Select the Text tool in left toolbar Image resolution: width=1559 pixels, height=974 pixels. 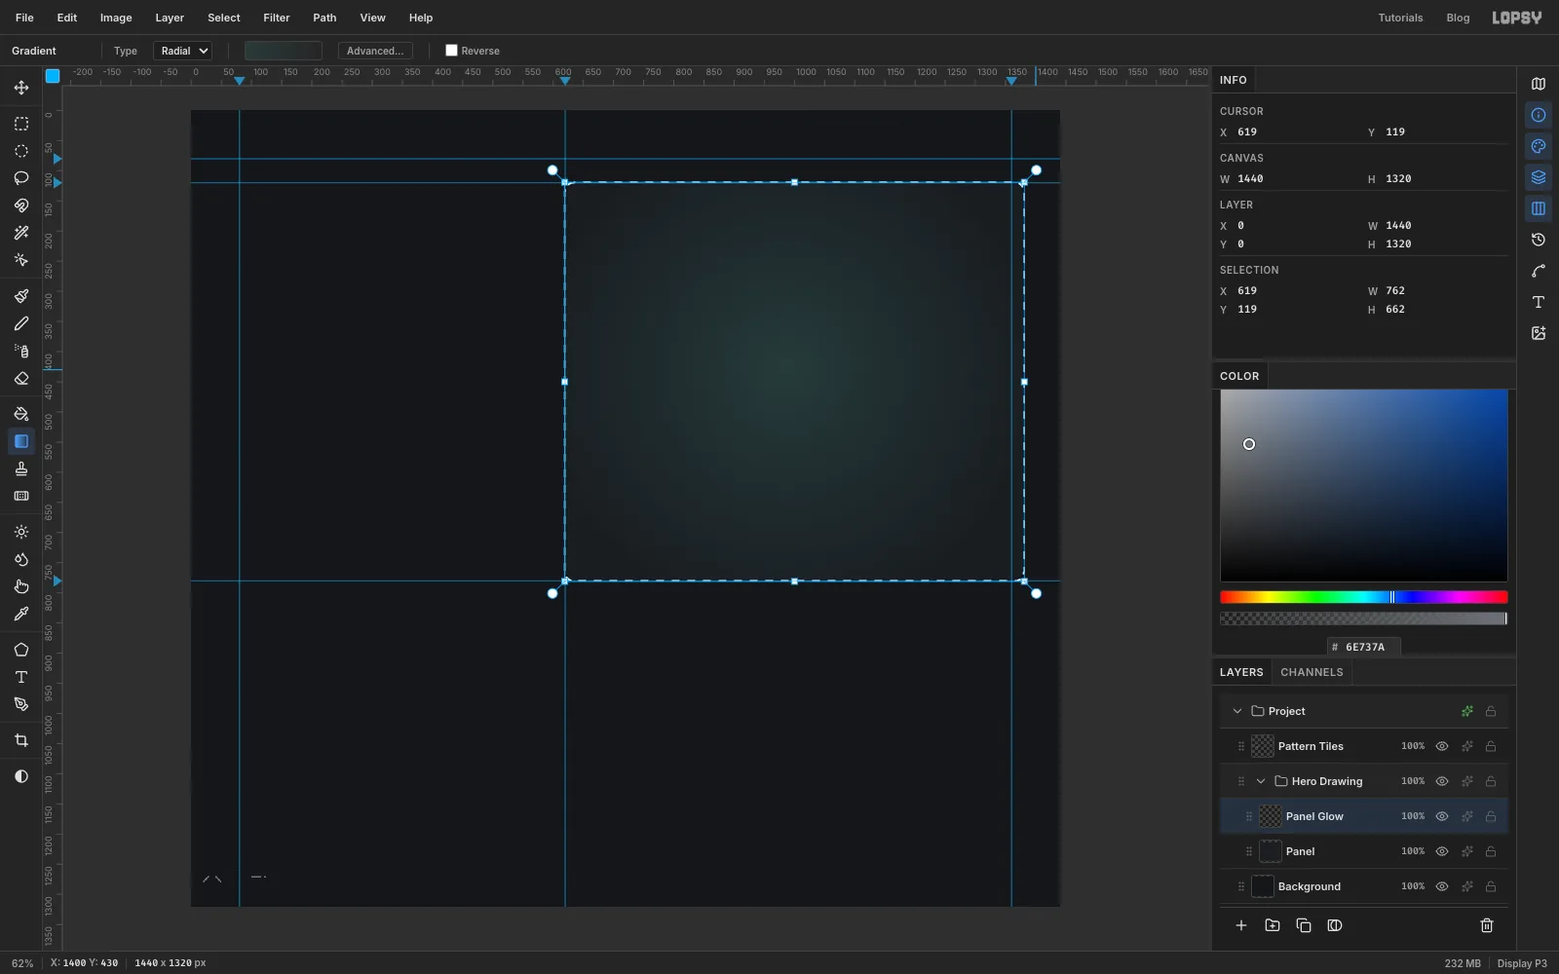21,677
